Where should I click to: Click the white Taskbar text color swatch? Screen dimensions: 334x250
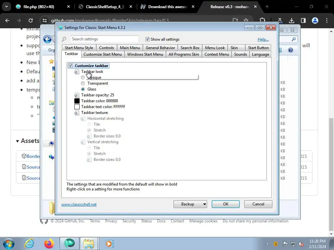[x=77, y=107]
